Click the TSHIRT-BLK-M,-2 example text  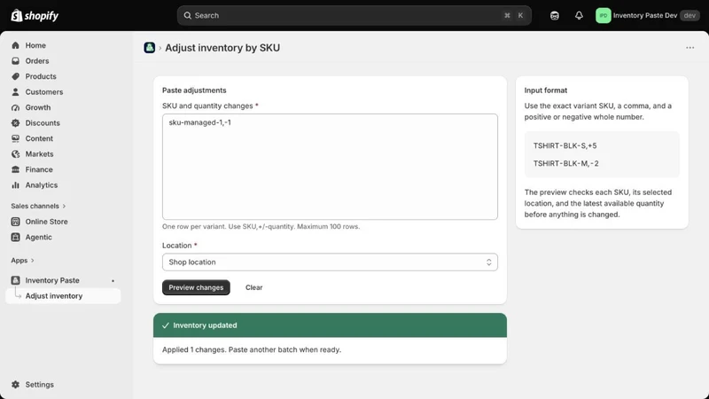click(x=565, y=163)
